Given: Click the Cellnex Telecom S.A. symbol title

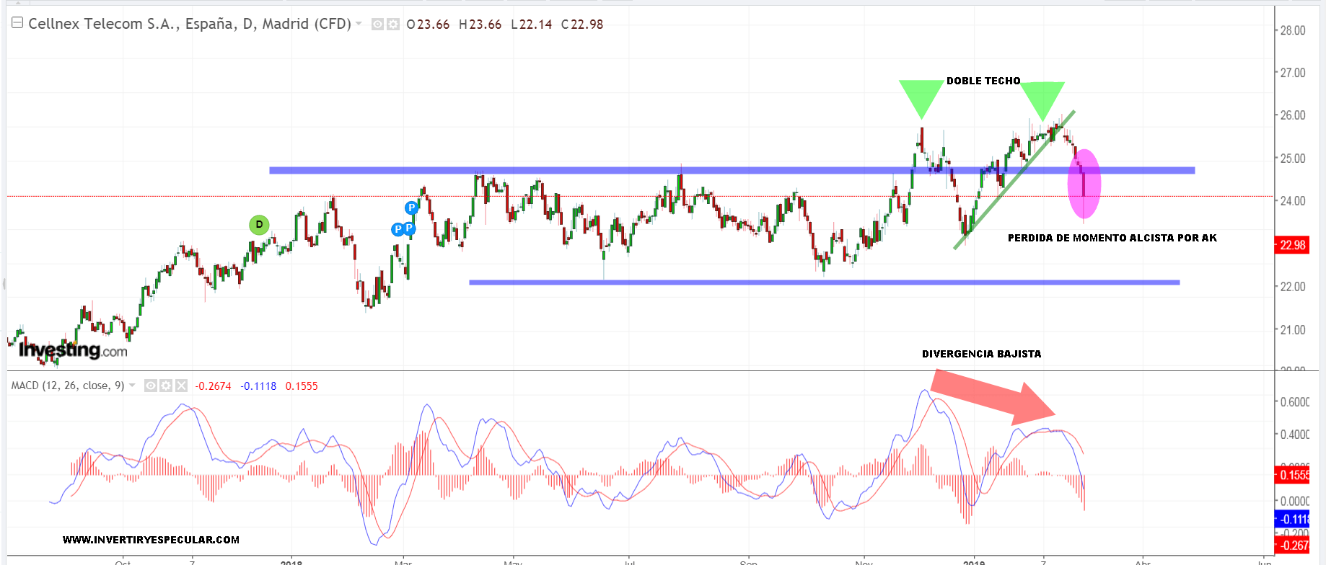Looking at the screenshot, I should click(189, 24).
